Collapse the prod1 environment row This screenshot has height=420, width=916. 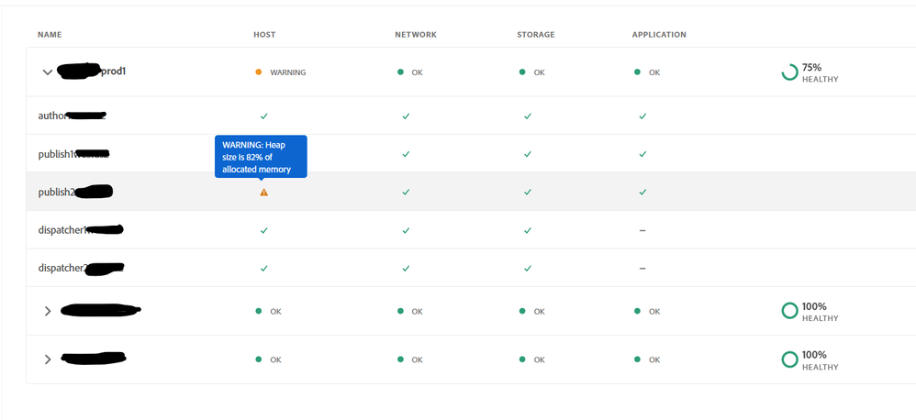[47, 72]
